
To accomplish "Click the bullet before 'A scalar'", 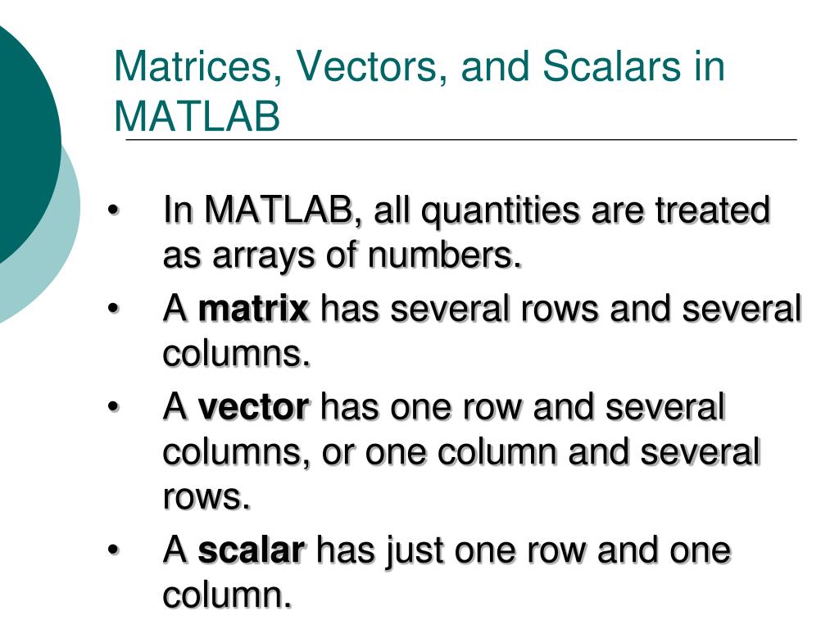I will click(x=112, y=550).
